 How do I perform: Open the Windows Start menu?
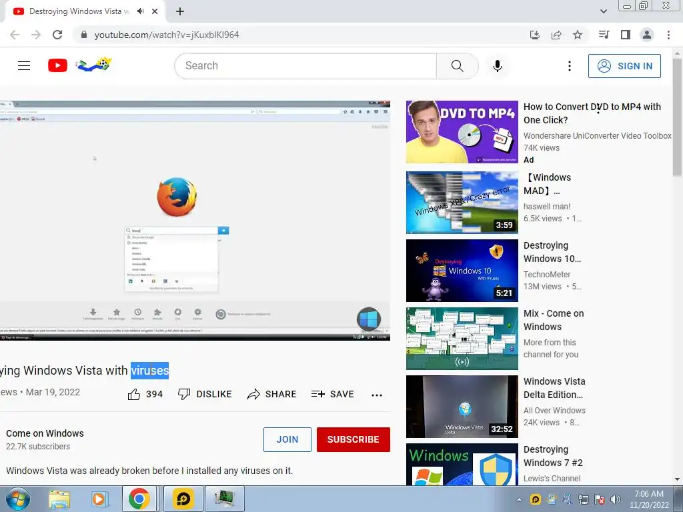18,499
